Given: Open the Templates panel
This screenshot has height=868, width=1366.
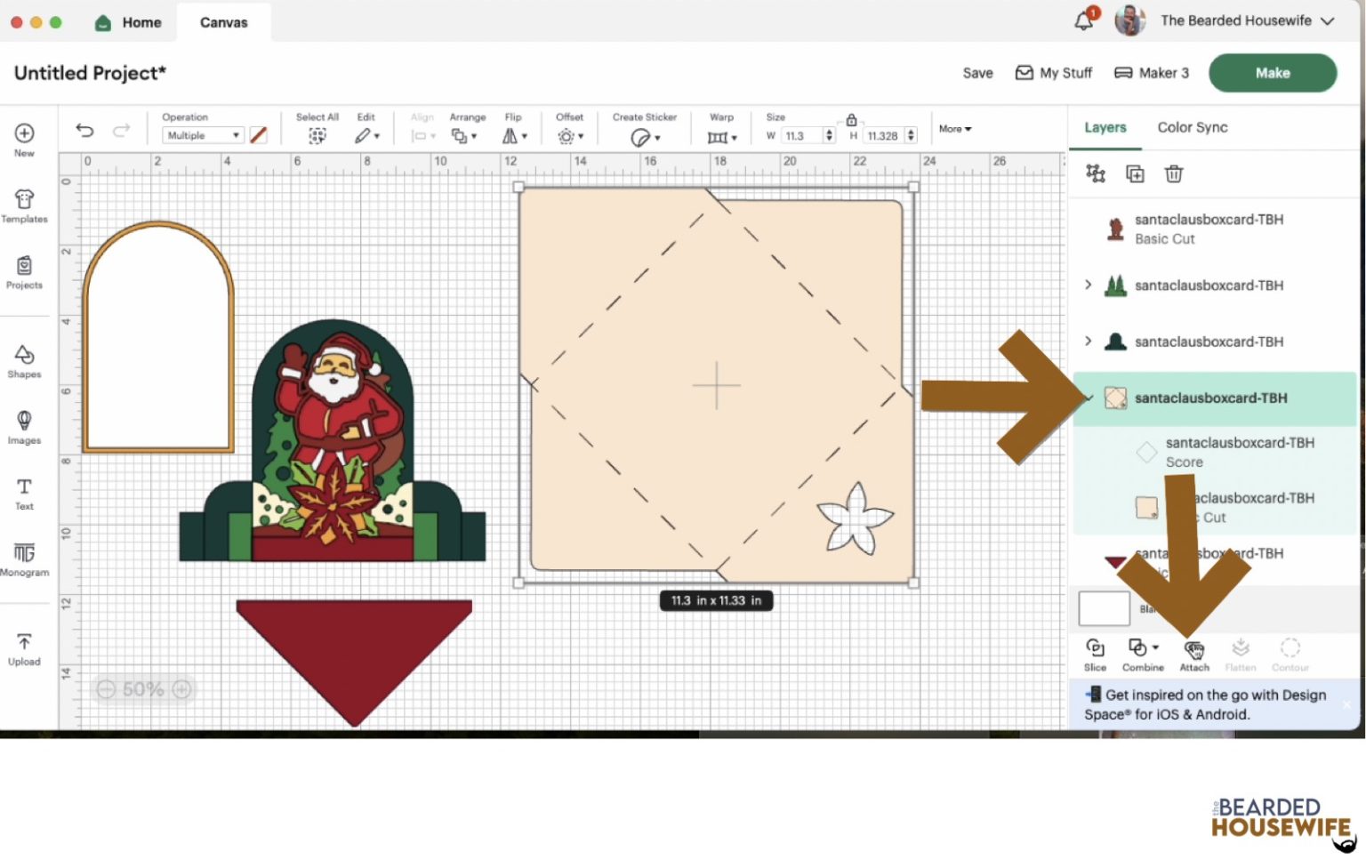Looking at the screenshot, I should (x=24, y=205).
